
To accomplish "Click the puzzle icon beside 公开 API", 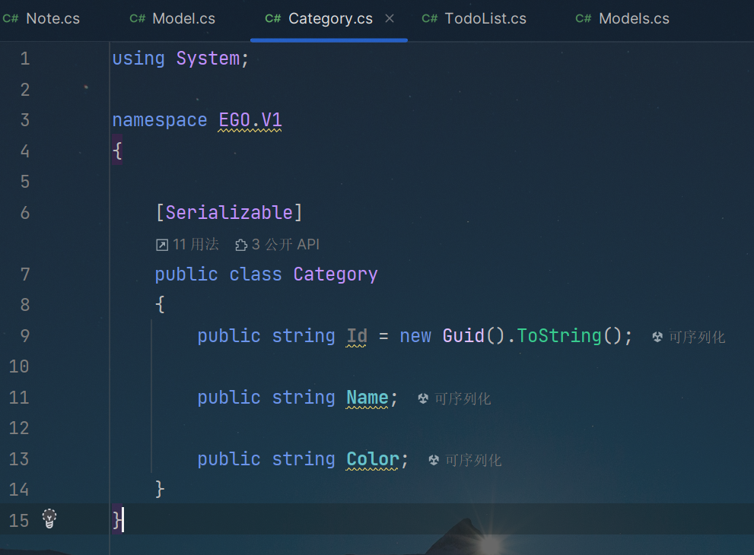I will (241, 245).
